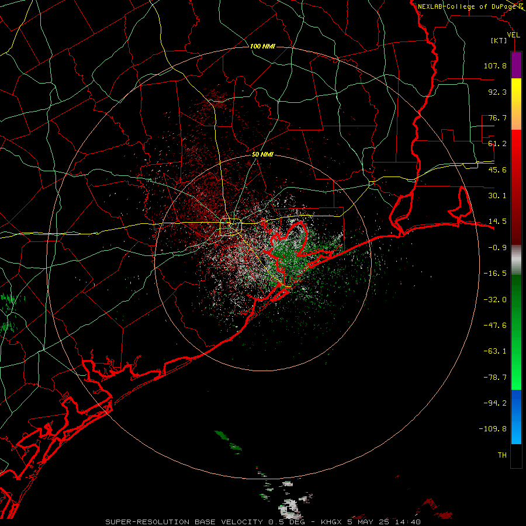Image resolution: width=526 pixels, height=526 pixels.
Task: Pick the yellow-orange segment of the velocity bar
Action: [x=516, y=104]
